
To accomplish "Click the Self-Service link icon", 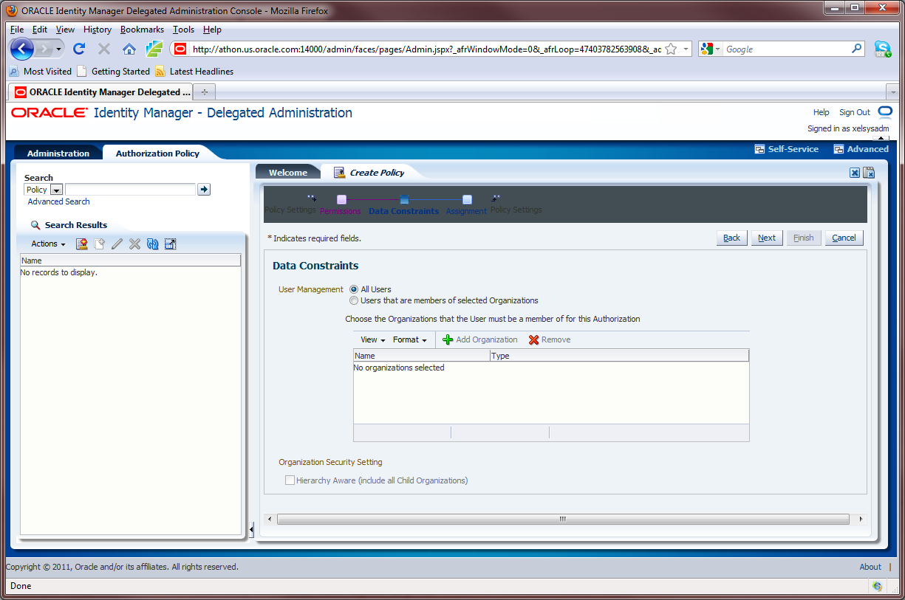I will coord(759,149).
